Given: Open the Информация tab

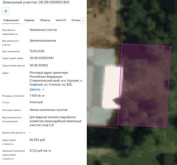Looking at the screenshot, I should tap(11, 20).
